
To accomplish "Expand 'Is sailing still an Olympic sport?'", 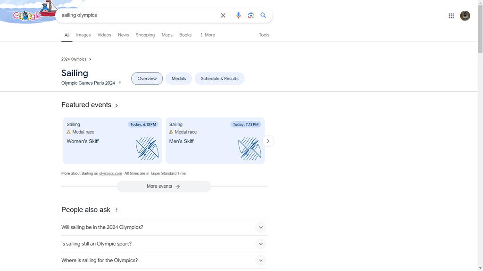I will [x=164, y=244].
